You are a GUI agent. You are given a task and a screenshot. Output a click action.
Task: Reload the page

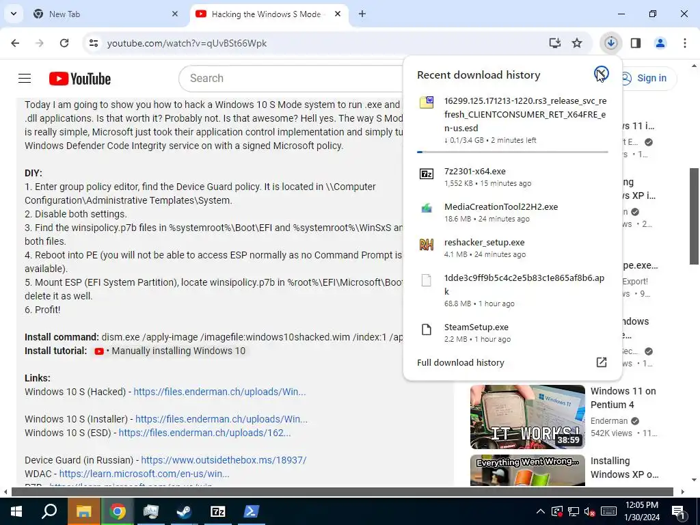64,43
